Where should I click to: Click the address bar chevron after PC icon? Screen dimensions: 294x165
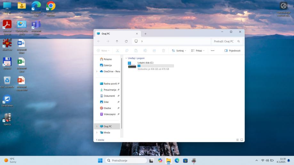(x=142, y=41)
